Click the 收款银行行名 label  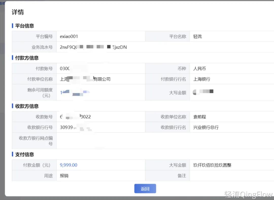click(173, 127)
